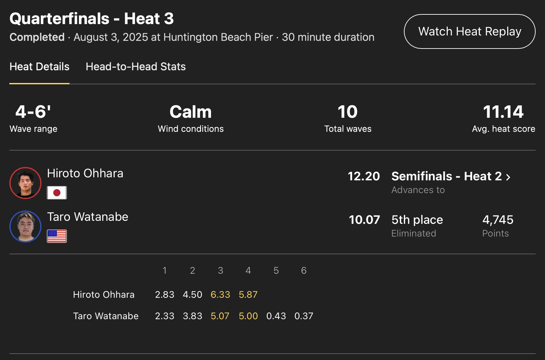Select the Heat Details tab
545x360 pixels.
point(39,67)
